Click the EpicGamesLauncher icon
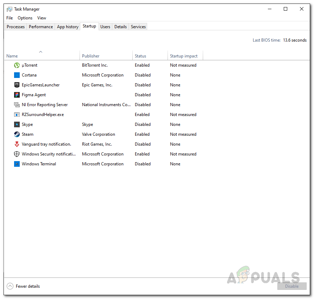The height and width of the screenshot is (299, 314). [x=17, y=85]
